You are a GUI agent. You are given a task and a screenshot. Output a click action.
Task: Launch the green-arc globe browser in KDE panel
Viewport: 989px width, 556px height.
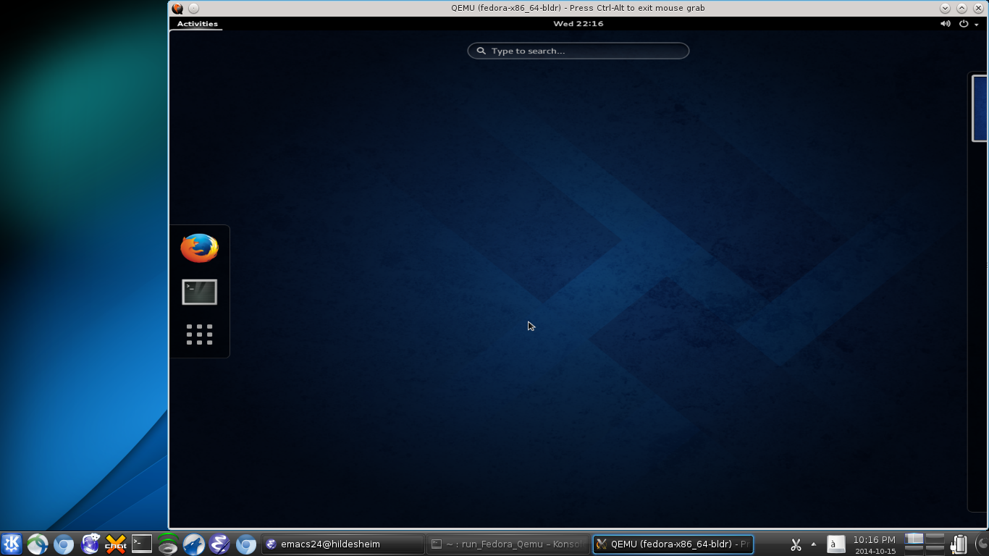(38, 544)
